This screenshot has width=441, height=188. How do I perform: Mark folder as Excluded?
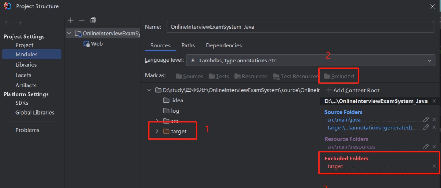click(x=339, y=76)
